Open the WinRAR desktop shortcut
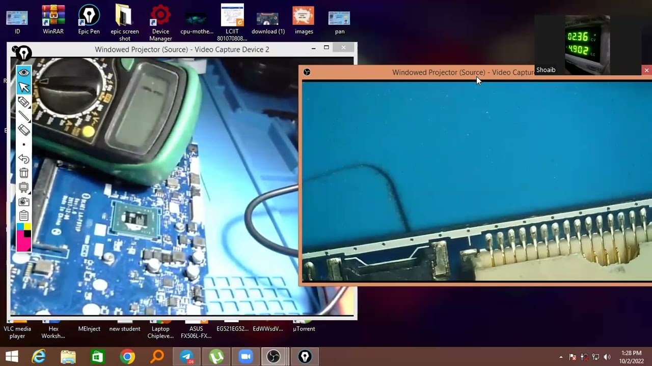Screen dimensions: 652x366 pyautogui.click(x=53, y=20)
